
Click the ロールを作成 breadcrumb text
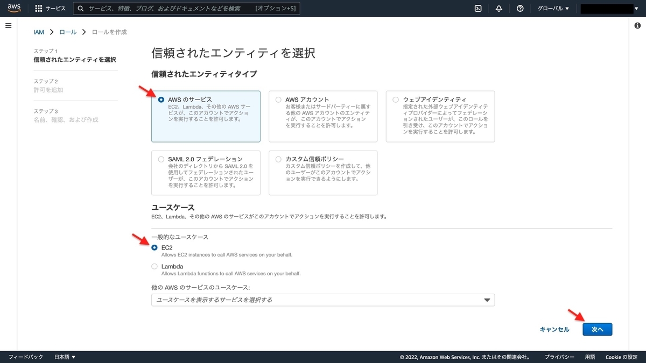109,32
